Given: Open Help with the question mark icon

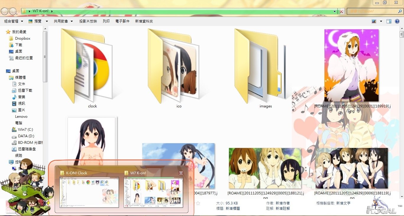Looking at the screenshot, I should 397,21.
